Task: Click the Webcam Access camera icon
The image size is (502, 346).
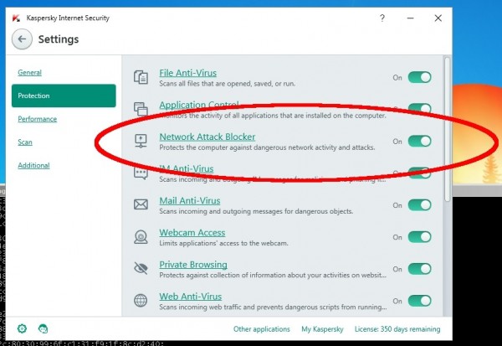Action: pos(141,237)
